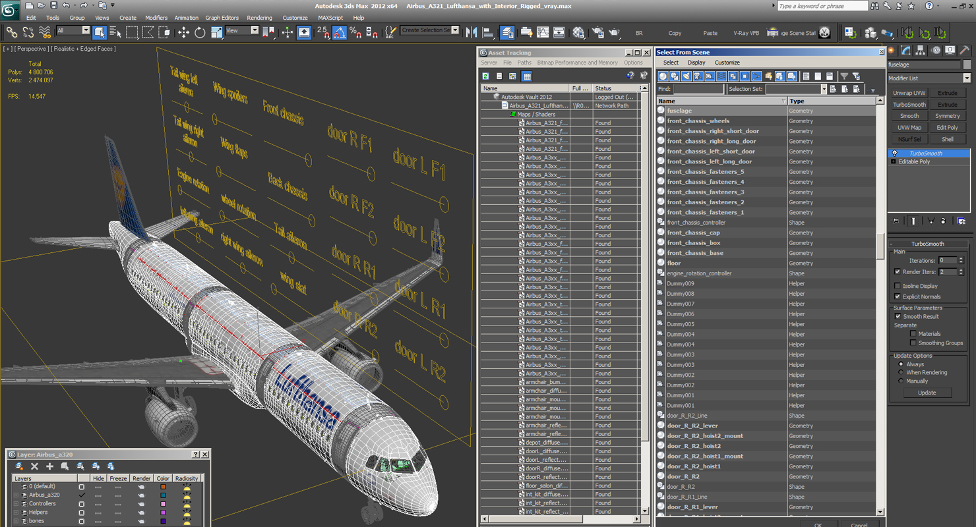Image resolution: width=976 pixels, height=527 pixels.
Task: Refresh Asset Tracking list icon
Action: tap(486, 76)
